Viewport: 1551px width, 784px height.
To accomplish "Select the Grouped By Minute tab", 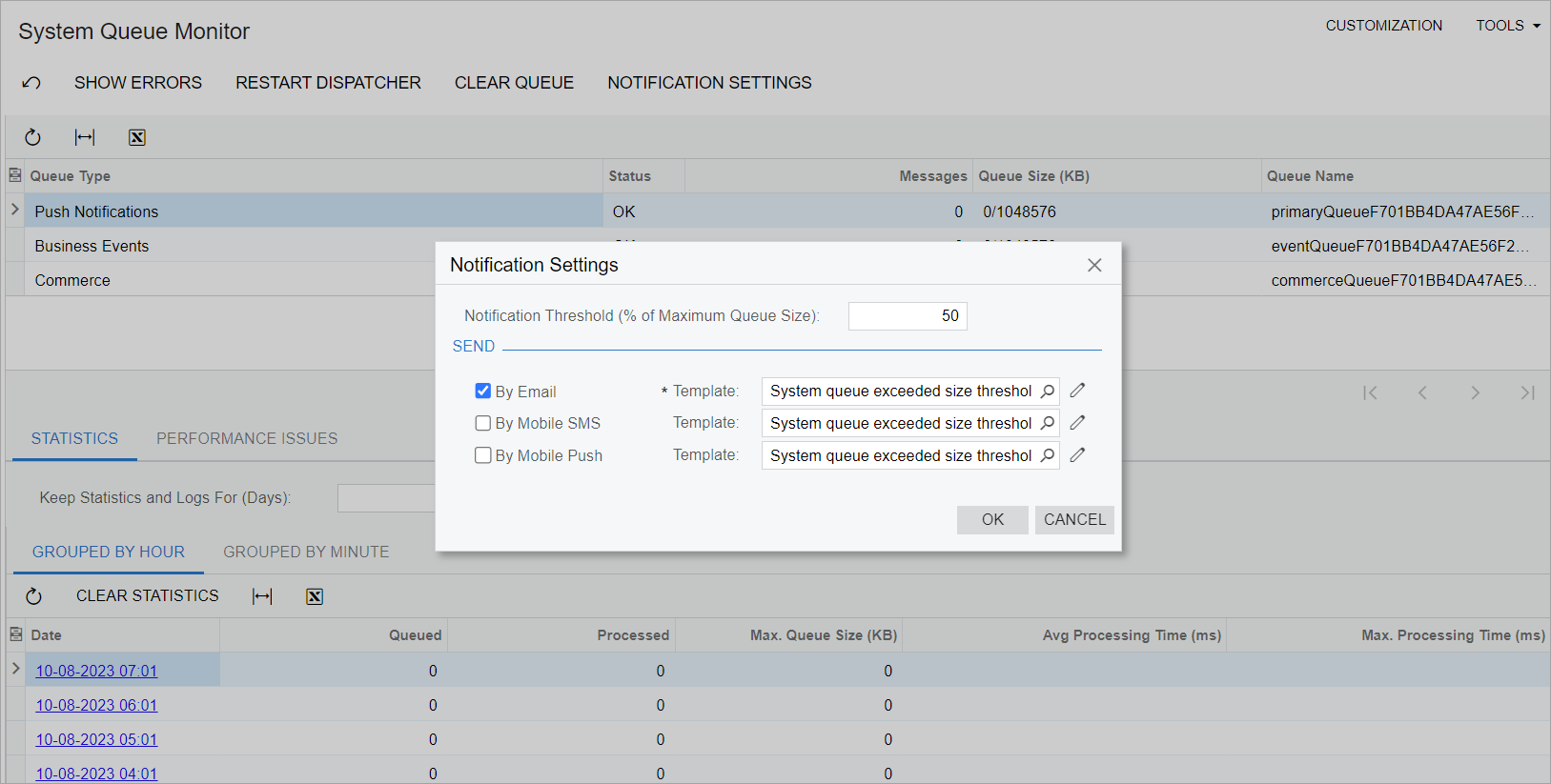I will pos(306,552).
